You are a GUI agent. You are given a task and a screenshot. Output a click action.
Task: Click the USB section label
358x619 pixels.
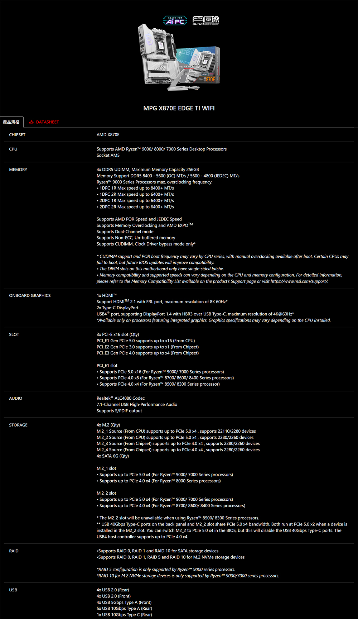pos(13,590)
